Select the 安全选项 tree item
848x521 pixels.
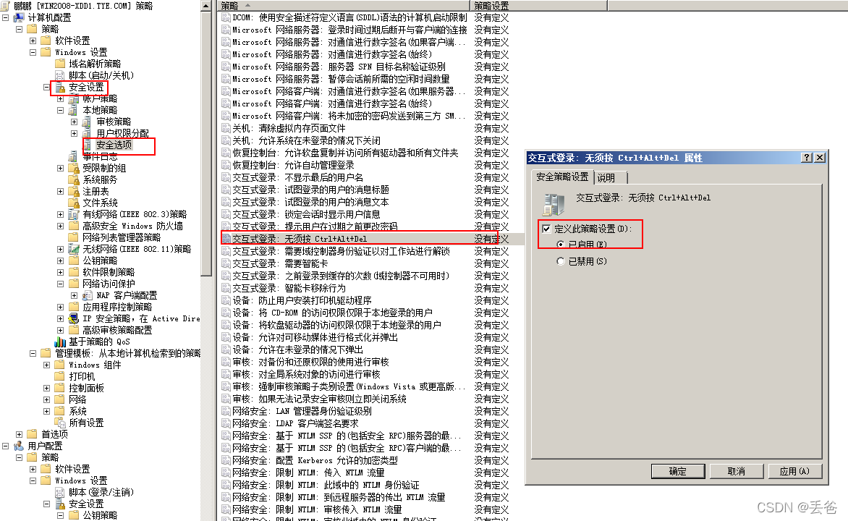pos(114,145)
